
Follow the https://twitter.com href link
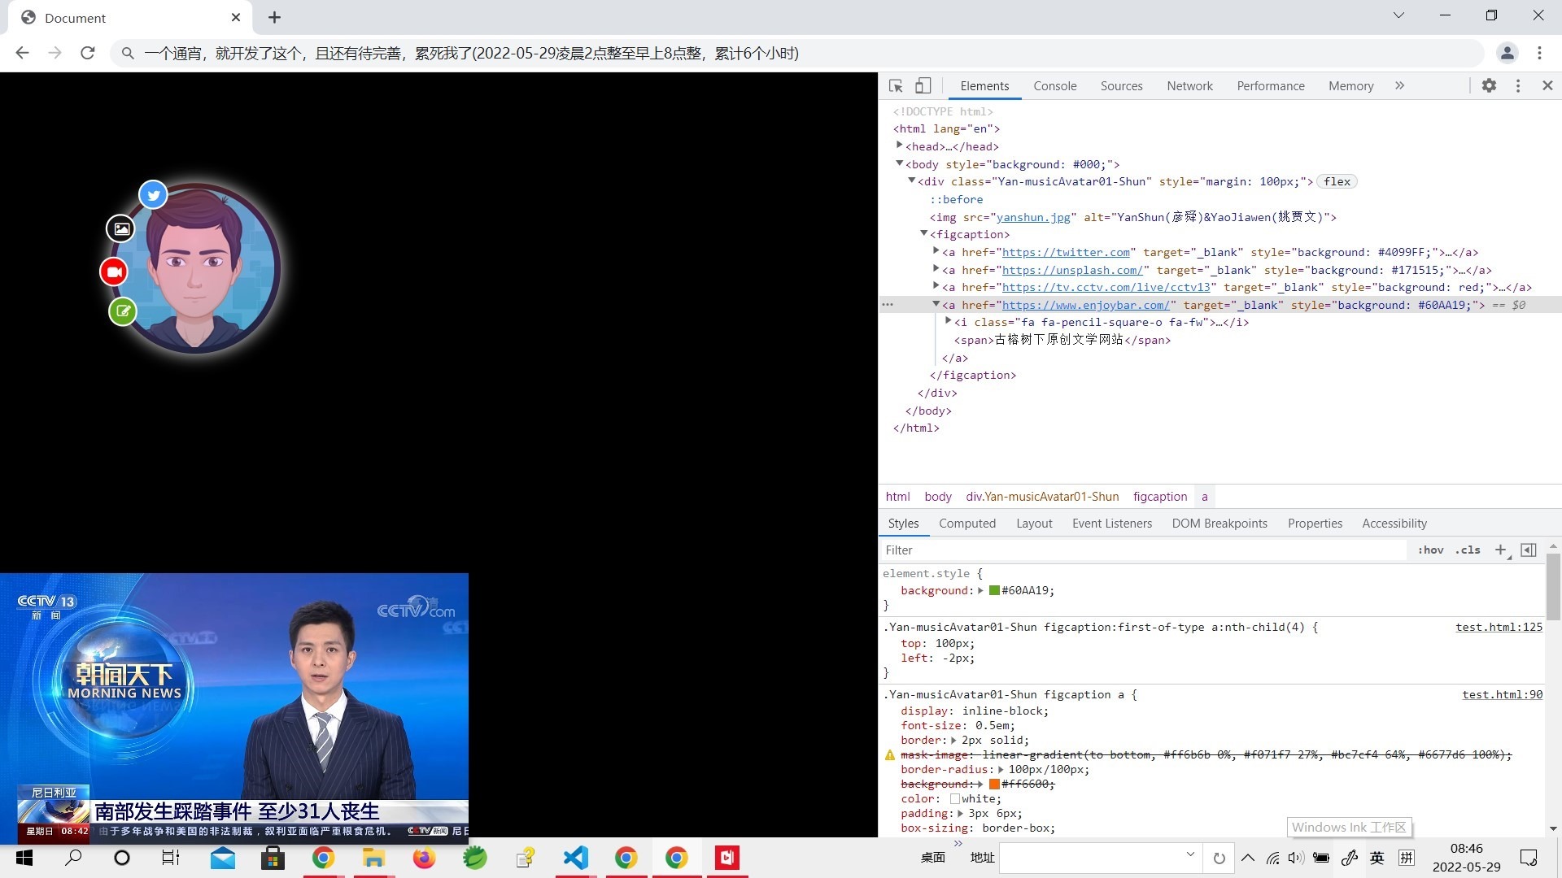pyautogui.click(x=1066, y=252)
